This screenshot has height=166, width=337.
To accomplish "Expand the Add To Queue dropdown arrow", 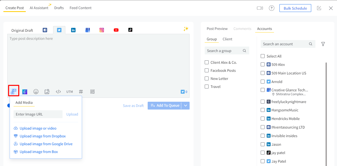I will [x=186, y=105].
